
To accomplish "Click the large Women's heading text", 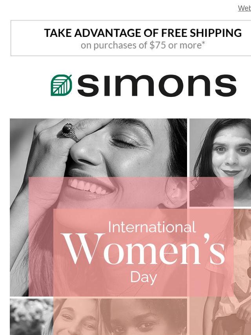I will coord(143,249).
